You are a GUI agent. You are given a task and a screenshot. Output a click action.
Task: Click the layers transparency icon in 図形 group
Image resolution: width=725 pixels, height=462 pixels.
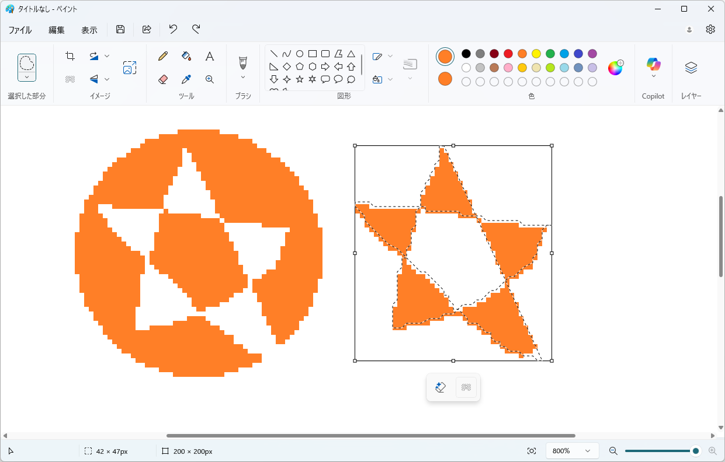tap(410, 64)
